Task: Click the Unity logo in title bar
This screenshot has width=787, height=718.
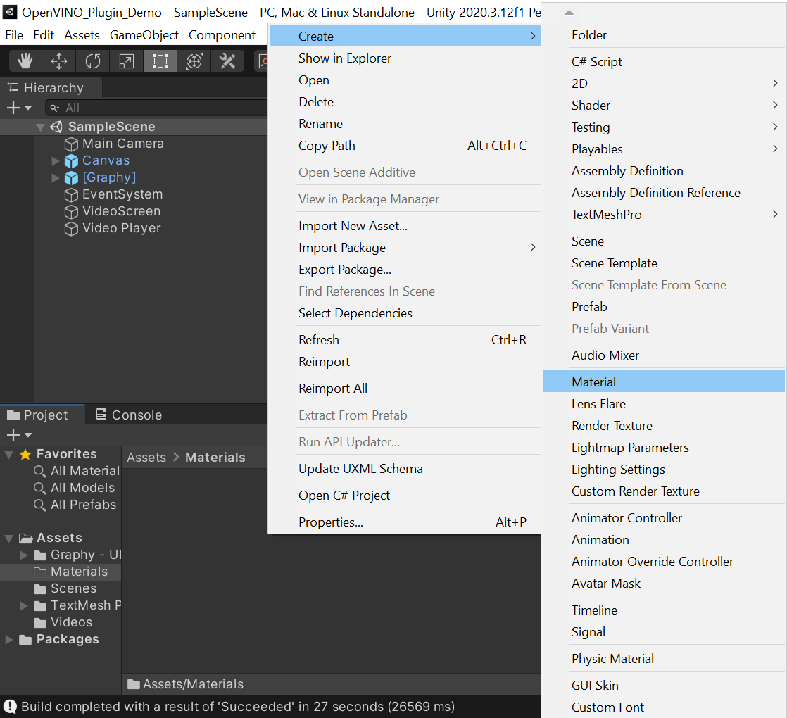Action: tap(10, 12)
